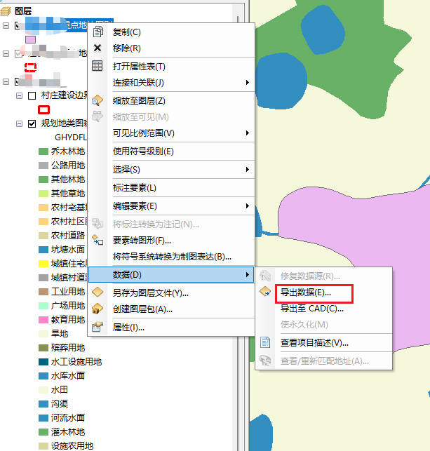Screen dimensions: 430x451
Task: Click 导出至 CAD(C)... in the submenu
Action: pos(312,309)
